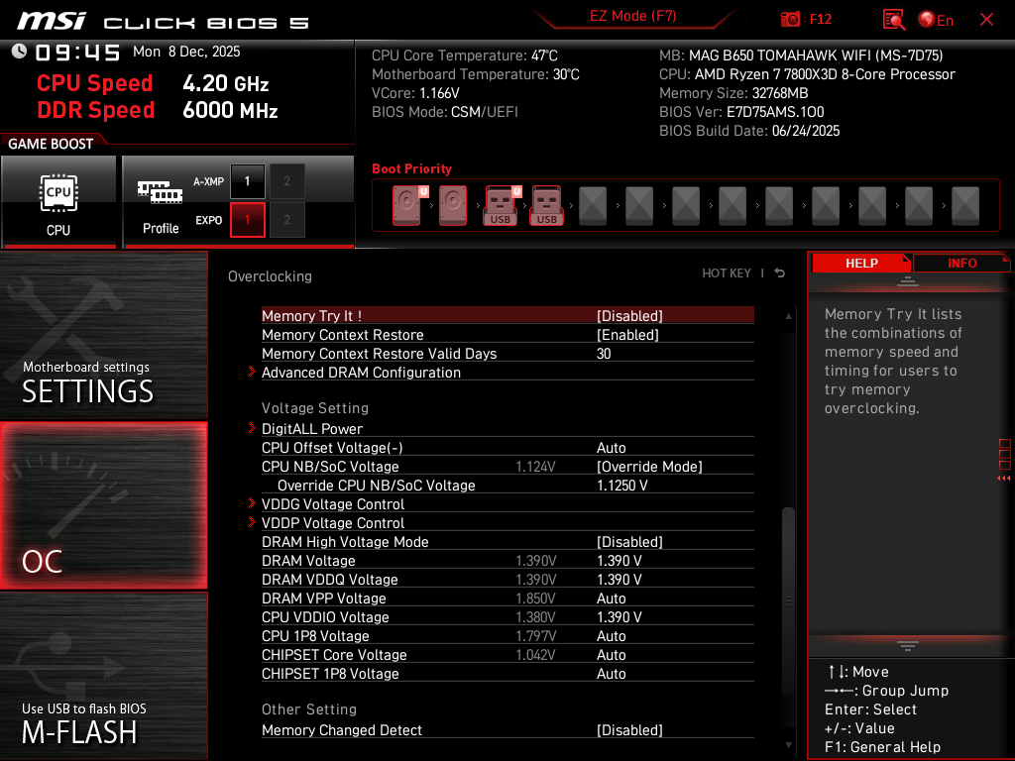Click the first empty boot priority slot

click(x=593, y=205)
